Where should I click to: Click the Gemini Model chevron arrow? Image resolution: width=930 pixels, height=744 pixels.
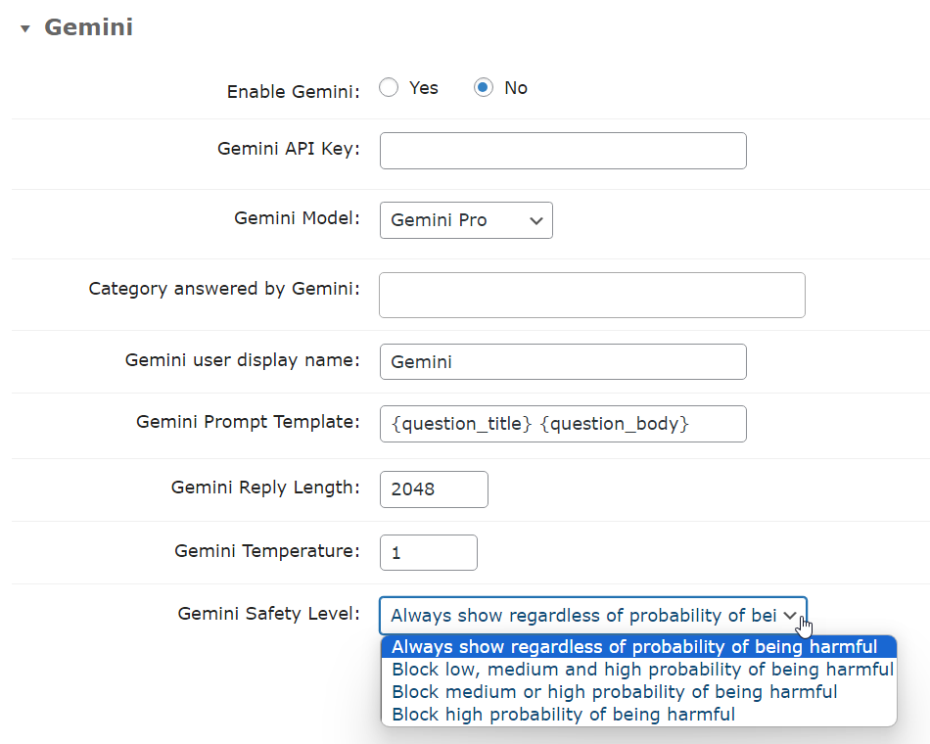[536, 220]
